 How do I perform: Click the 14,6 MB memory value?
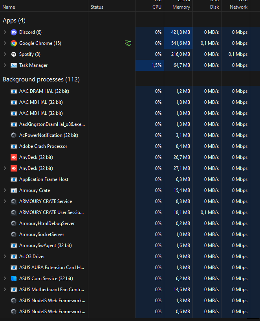[182, 290]
